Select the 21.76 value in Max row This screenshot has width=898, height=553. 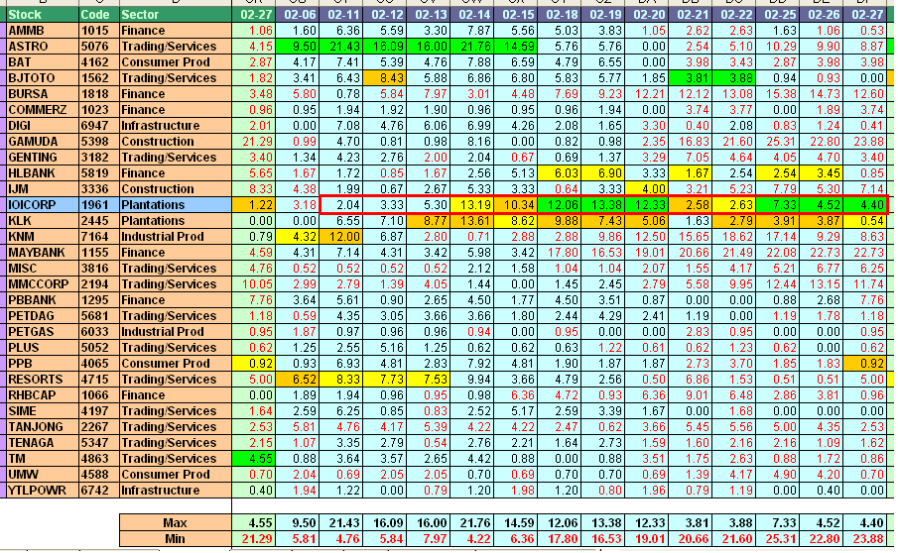tap(474, 522)
